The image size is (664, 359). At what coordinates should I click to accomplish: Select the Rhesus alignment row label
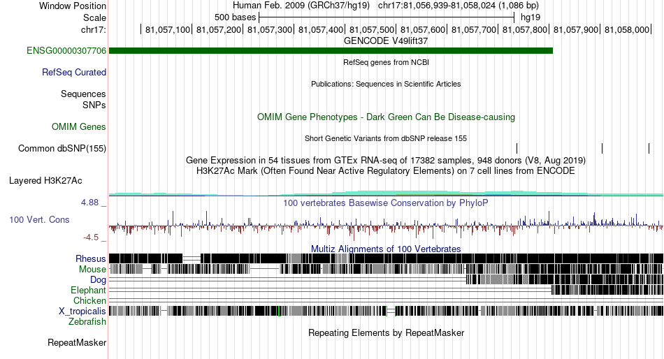coord(91,258)
